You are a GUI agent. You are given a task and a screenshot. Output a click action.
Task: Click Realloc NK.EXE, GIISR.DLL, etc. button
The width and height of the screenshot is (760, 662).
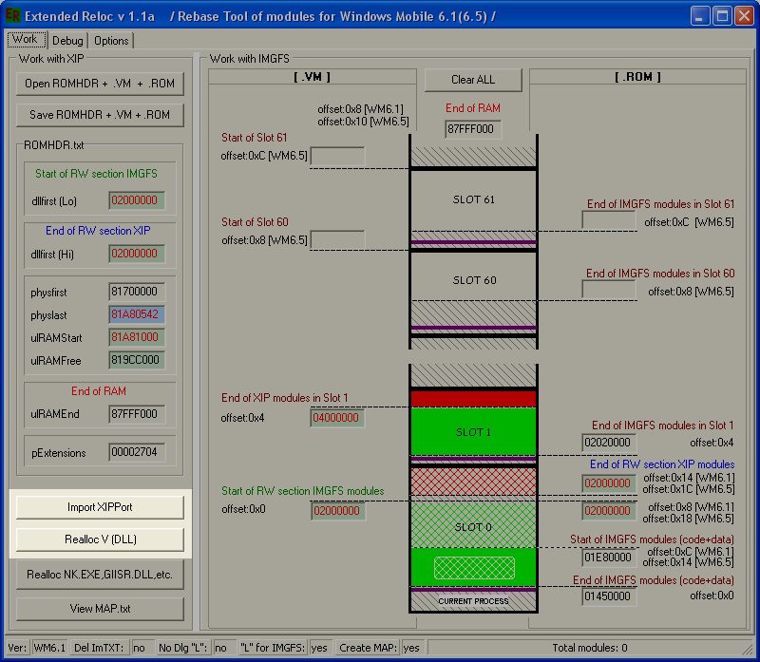click(x=100, y=575)
